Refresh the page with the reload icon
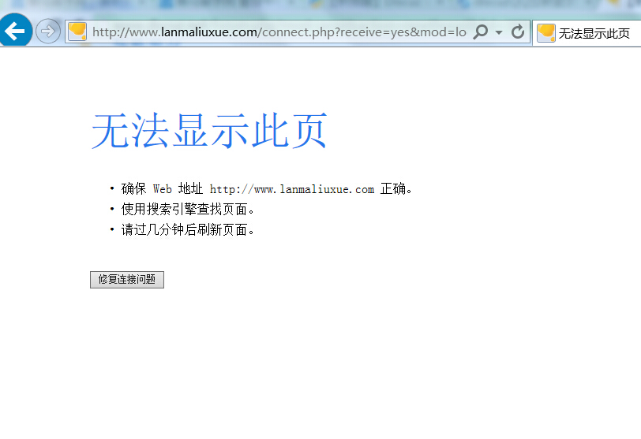The width and height of the screenshot is (641, 439). pyautogui.click(x=518, y=32)
